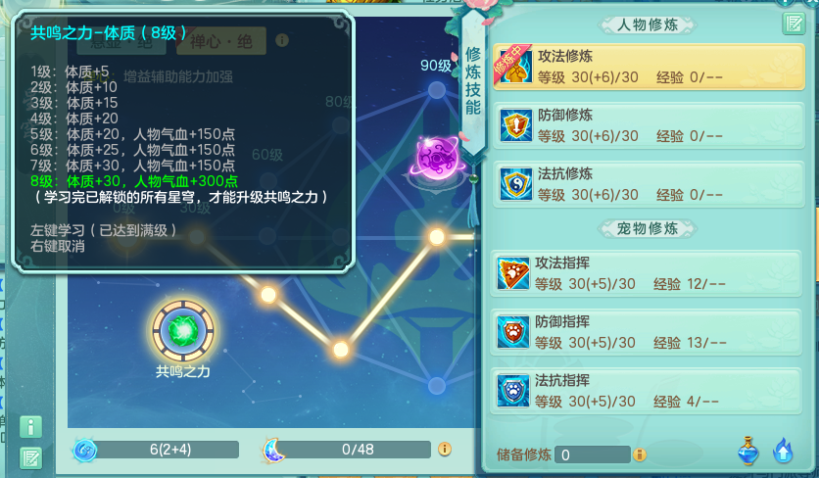The width and height of the screenshot is (819, 478).
Task: Select the 90级 star node
Action: (437, 90)
